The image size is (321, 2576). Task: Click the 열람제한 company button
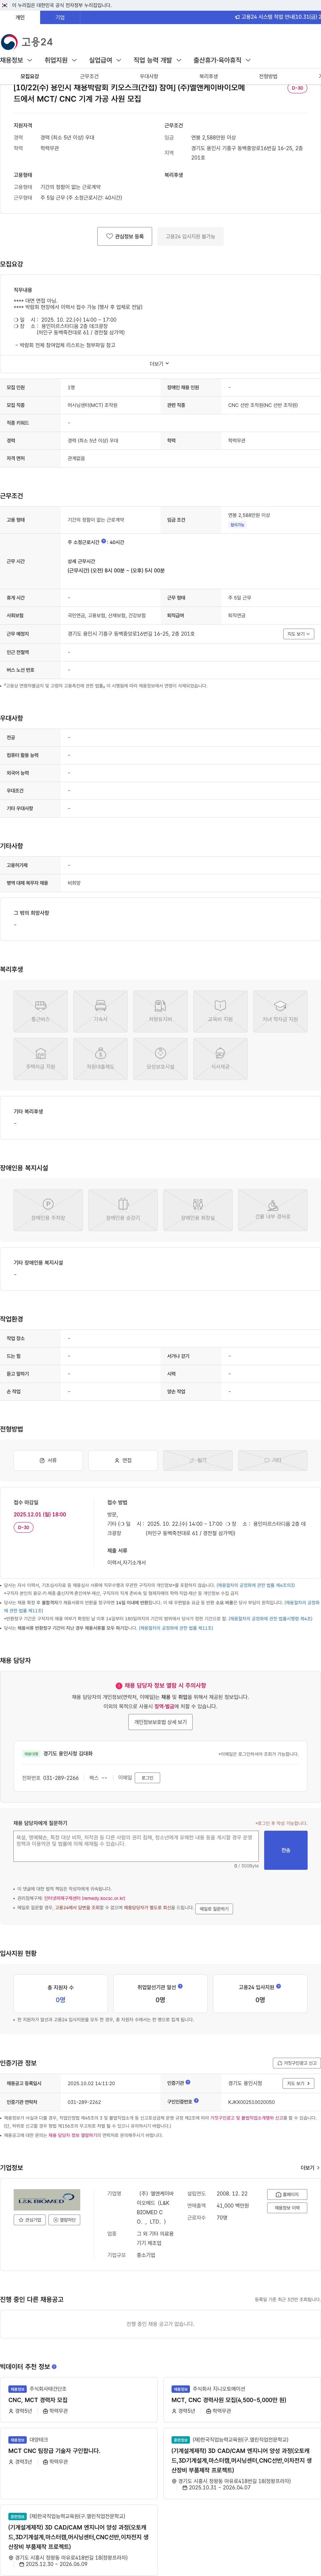click(x=64, y=2220)
